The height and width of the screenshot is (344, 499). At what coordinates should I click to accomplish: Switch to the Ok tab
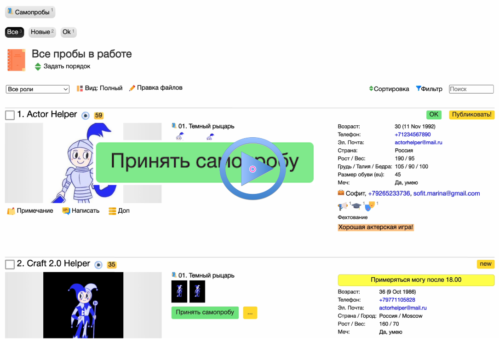tap(68, 32)
